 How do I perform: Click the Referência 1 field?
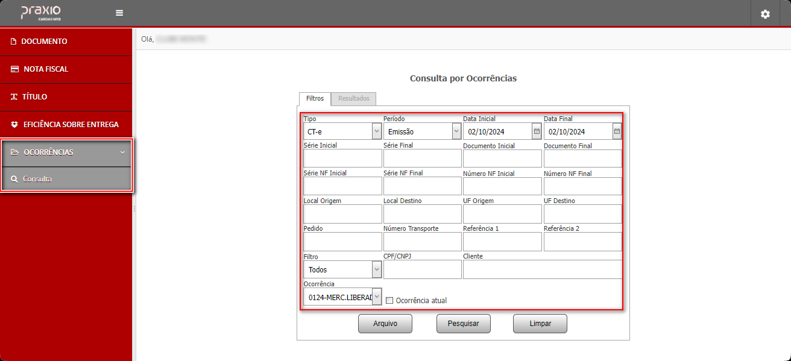pos(503,242)
